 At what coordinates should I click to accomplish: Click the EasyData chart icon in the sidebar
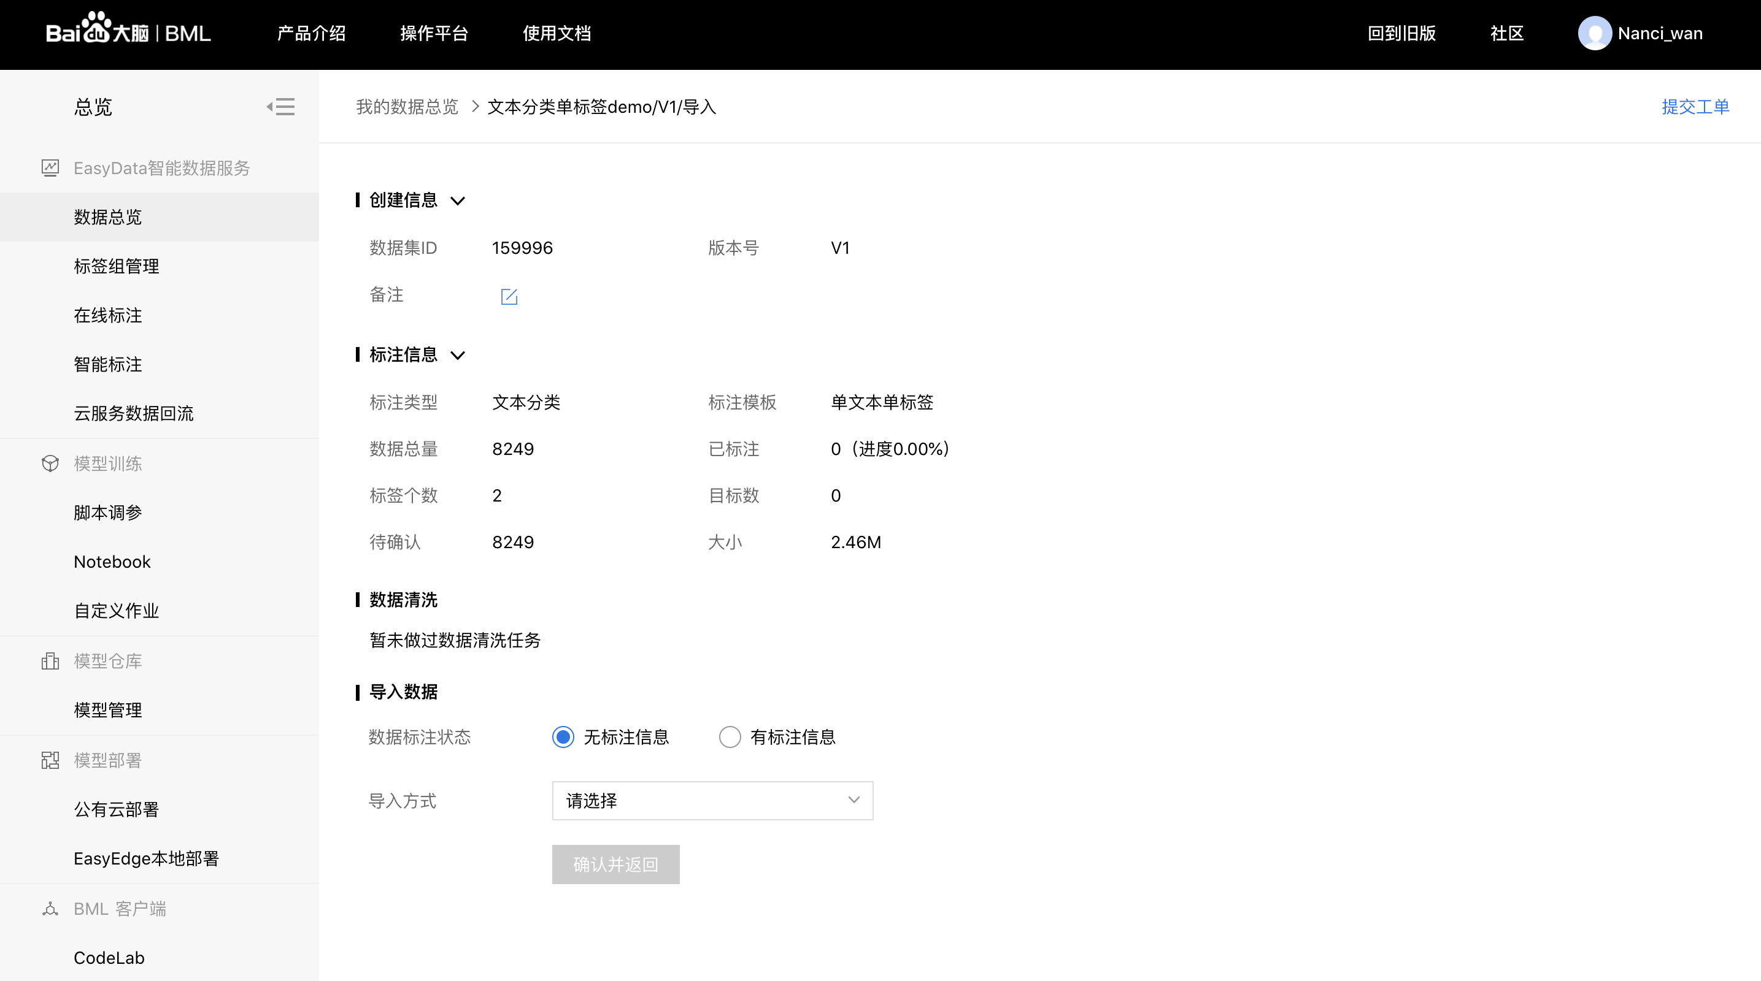(50, 168)
